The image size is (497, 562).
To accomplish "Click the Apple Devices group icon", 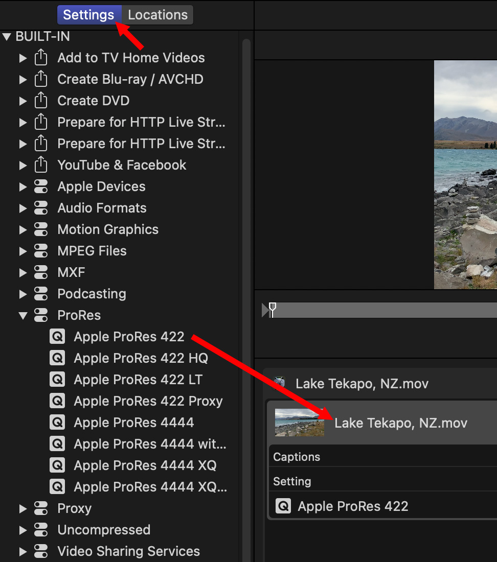I will click(40, 186).
